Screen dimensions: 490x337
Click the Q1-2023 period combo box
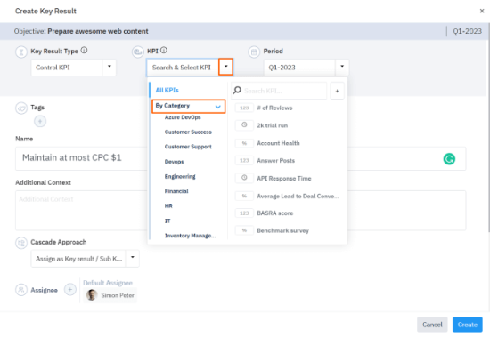pos(306,68)
